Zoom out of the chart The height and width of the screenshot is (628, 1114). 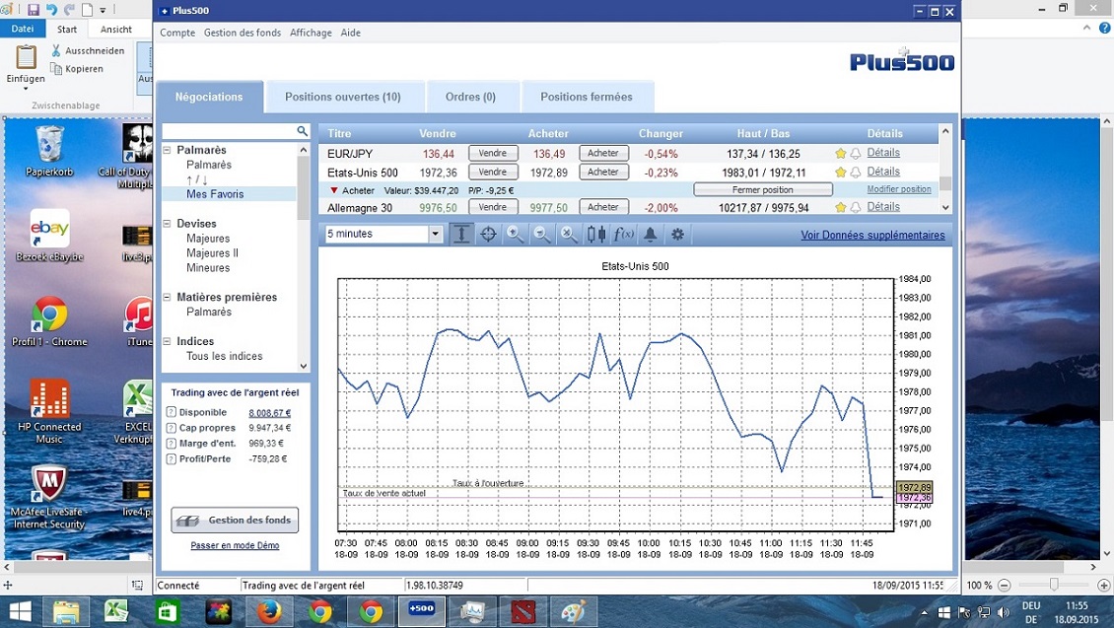[x=541, y=234]
